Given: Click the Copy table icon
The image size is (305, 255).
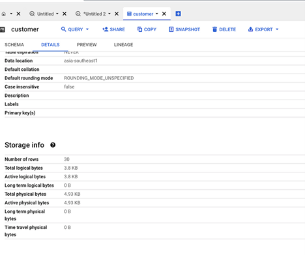Looking at the screenshot, I should (x=139, y=29).
